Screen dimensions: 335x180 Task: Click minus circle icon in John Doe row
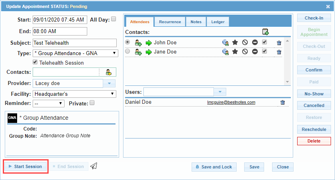point(255,42)
